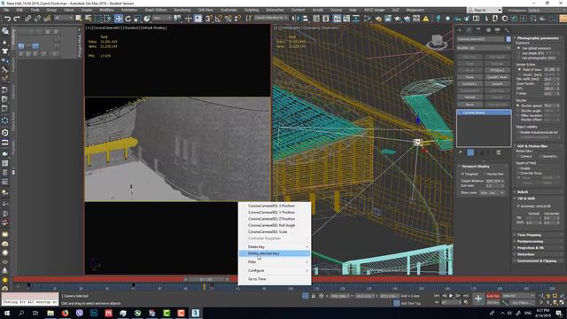Toggle Enable include/exclude list checkbox
The height and width of the screenshot is (319, 567).
click(518, 132)
